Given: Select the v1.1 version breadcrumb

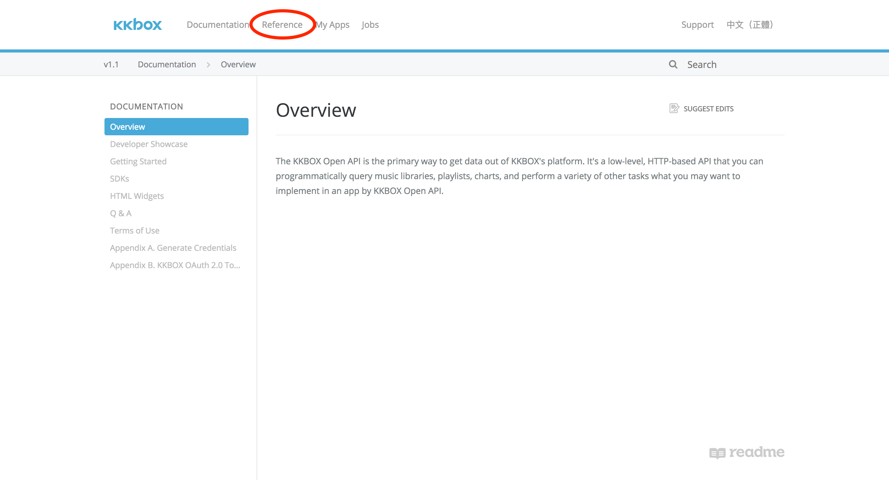Looking at the screenshot, I should pos(111,64).
